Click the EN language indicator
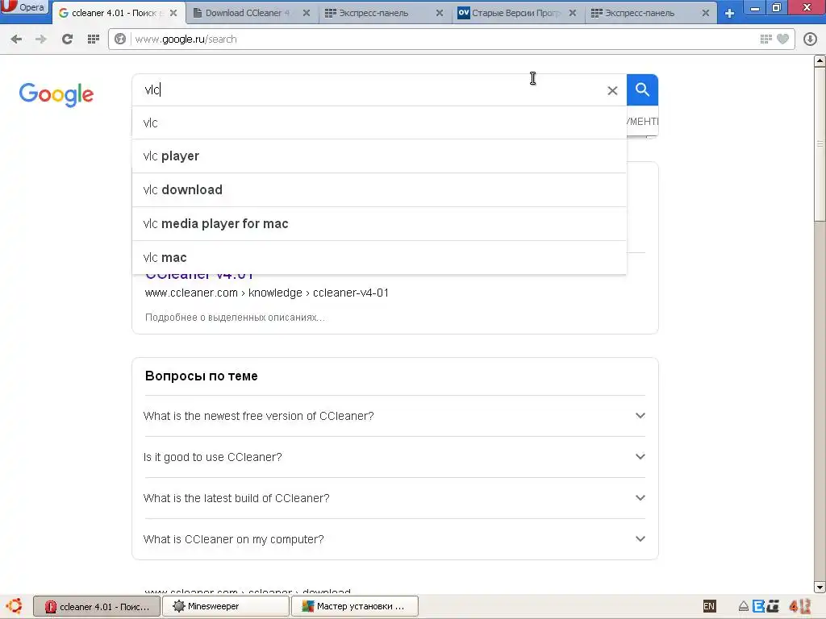This screenshot has height=619, width=826. [x=709, y=606]
